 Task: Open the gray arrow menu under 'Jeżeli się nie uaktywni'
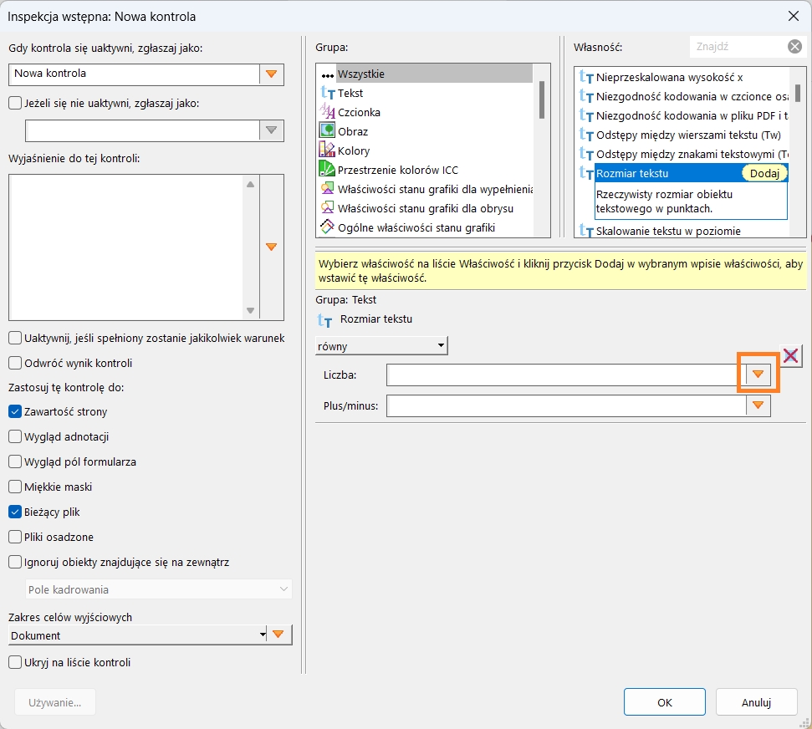(271, 130)
